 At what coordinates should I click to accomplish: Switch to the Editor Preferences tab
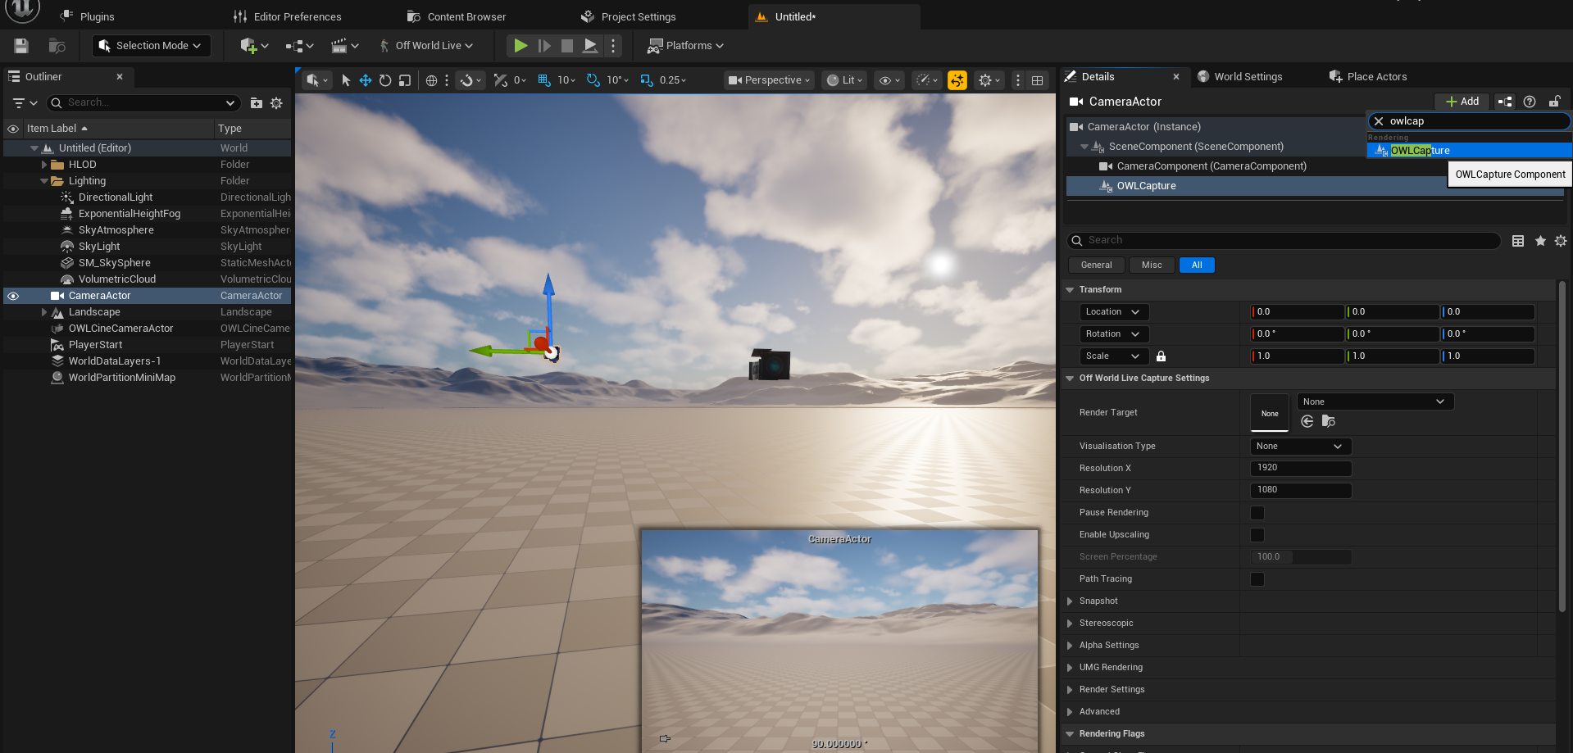(288, 16)
